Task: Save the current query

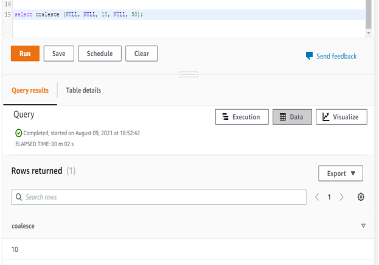Action: (58, 54)
